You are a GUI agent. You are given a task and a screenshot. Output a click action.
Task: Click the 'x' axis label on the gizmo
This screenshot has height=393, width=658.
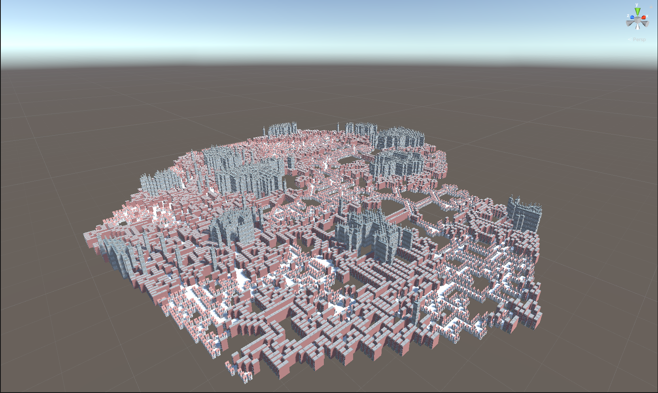(647, 16)
